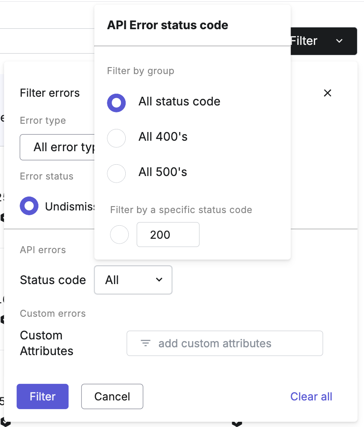Select the All status code radio option
Image resolution: width=364 pixels, height=427 pixels.
(117, 103)
